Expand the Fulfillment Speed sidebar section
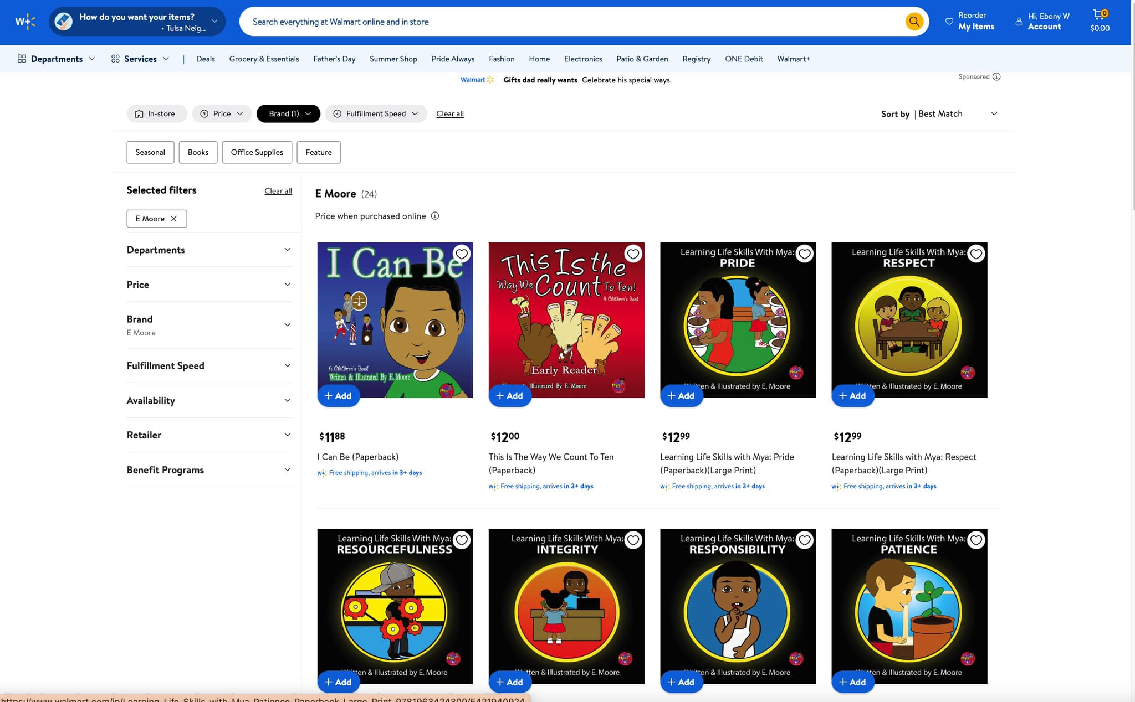The width and height of the screenshot is (1135, 702). coord(209,365)
